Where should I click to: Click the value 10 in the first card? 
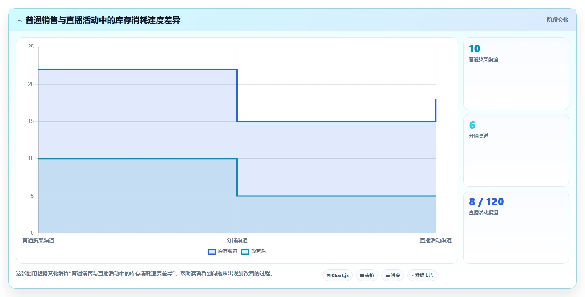[475, 49]
